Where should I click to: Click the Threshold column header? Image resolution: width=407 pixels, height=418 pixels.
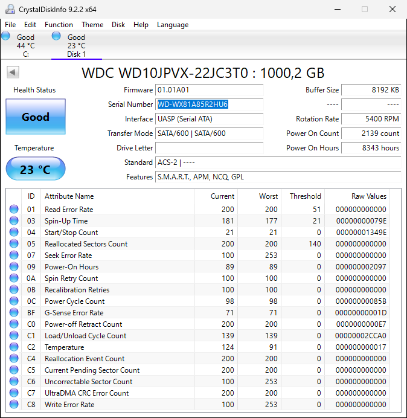click(x=303, y=196)
